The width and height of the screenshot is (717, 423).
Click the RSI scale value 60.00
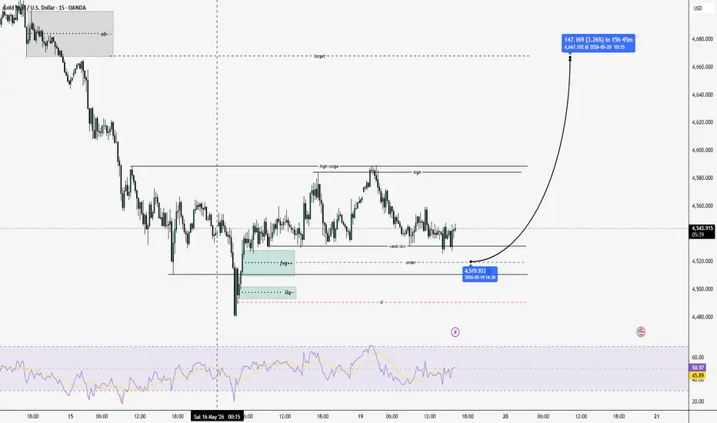coord(698,357)
